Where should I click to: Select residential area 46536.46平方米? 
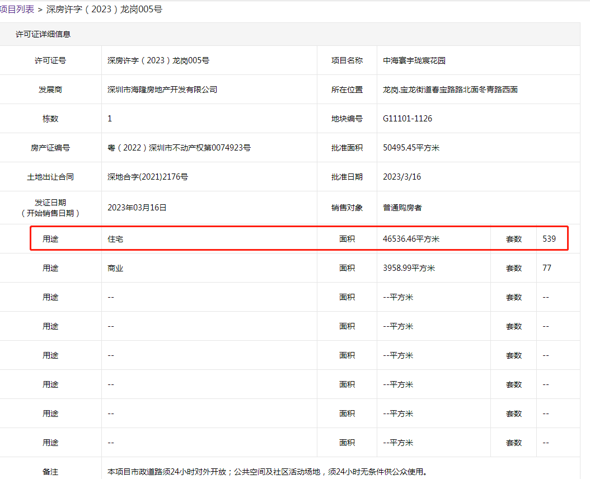coord(411,239)
